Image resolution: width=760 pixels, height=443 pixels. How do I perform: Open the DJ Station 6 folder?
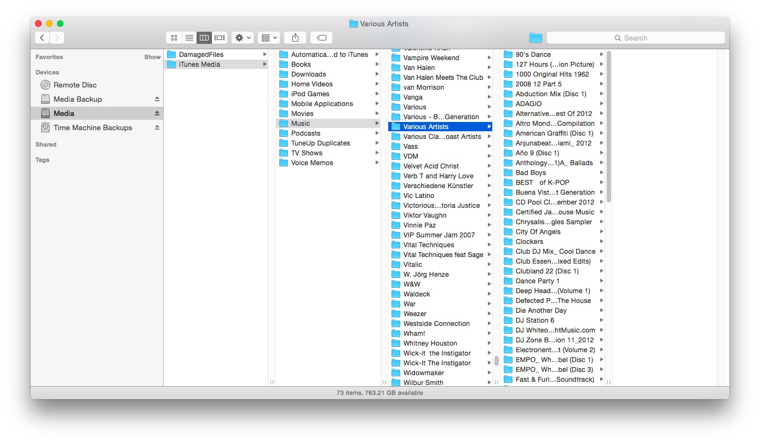[552, 320]
